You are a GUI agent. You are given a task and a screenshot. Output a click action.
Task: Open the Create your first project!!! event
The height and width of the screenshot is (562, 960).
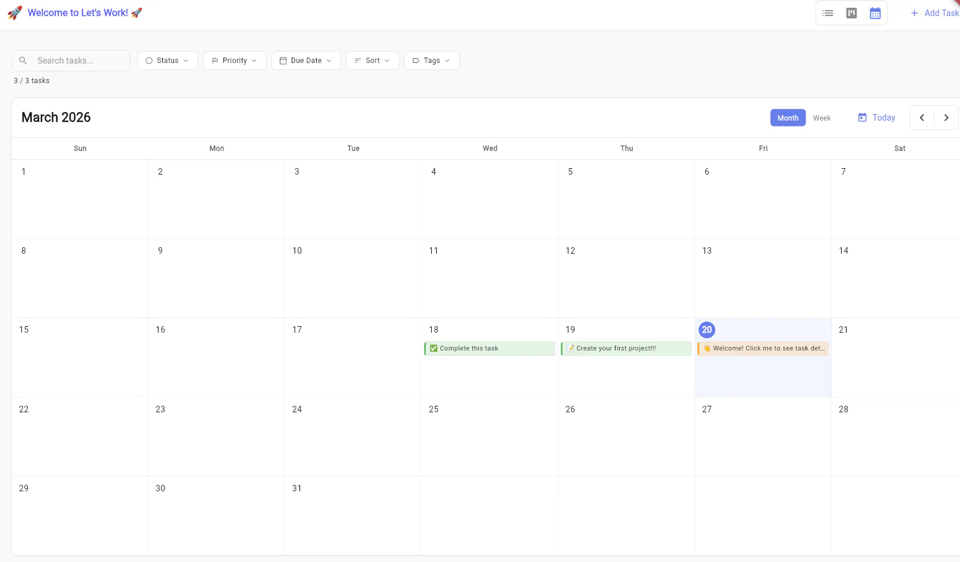[x=626, y=349]
